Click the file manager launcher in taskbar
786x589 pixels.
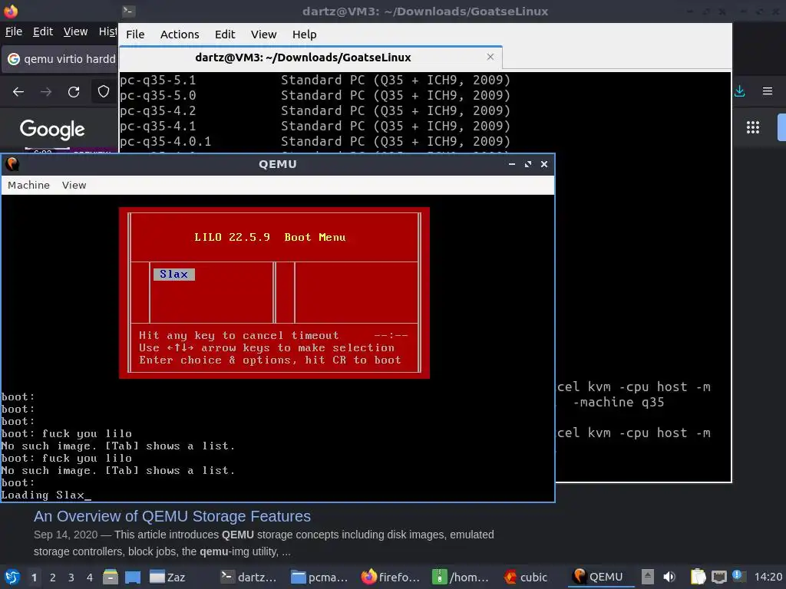point(111,577)
